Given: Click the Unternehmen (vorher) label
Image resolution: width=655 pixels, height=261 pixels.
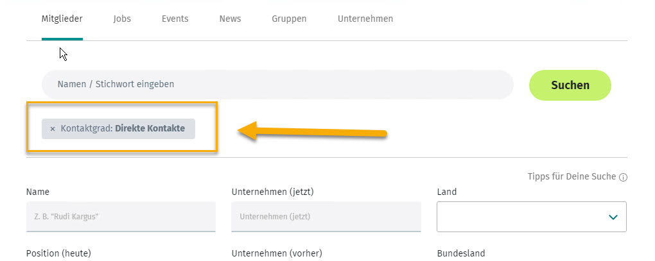Looking at the screenshot, I should 277,253.
